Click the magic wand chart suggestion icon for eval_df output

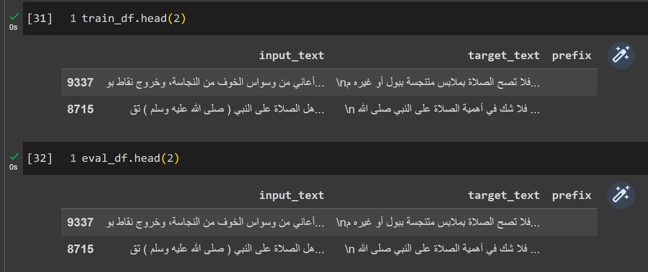click(x=621, y=195)
